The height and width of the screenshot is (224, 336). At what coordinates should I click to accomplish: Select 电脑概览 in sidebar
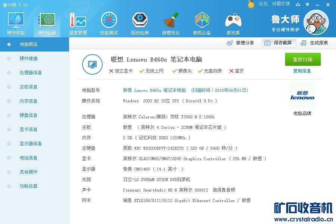[34, 44]
